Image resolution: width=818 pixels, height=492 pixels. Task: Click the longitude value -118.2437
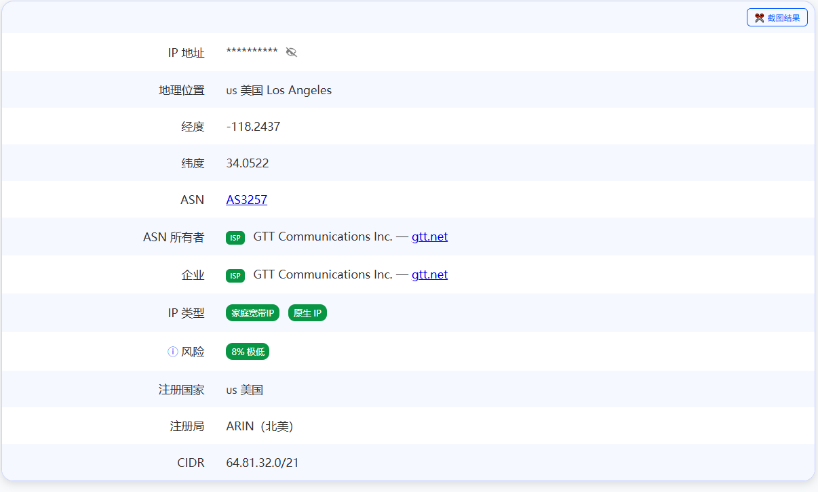(253, 127)
